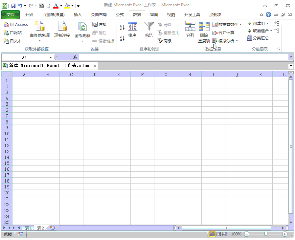Expand the font color dropdown arrow
The width and height of the screenshot is (295, 240).
pyautogui.click(x=61, y=6)
